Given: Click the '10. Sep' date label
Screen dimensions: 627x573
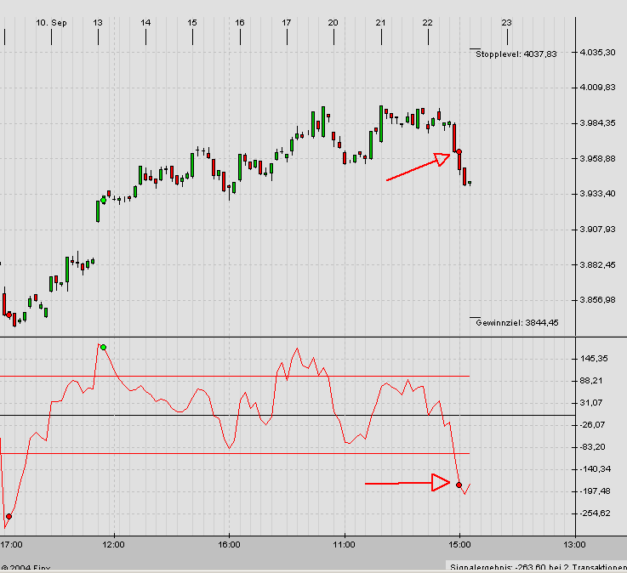Looking at the screenshot, I should tap(51, 23).
